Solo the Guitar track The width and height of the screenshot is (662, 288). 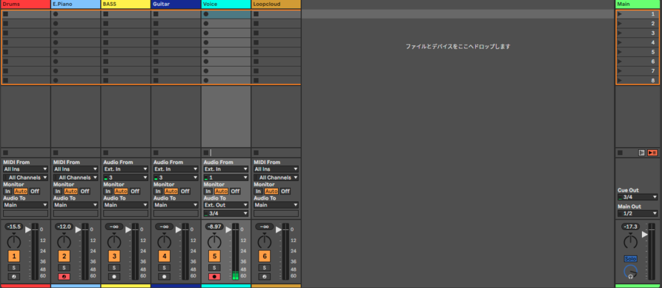(164, 267)
